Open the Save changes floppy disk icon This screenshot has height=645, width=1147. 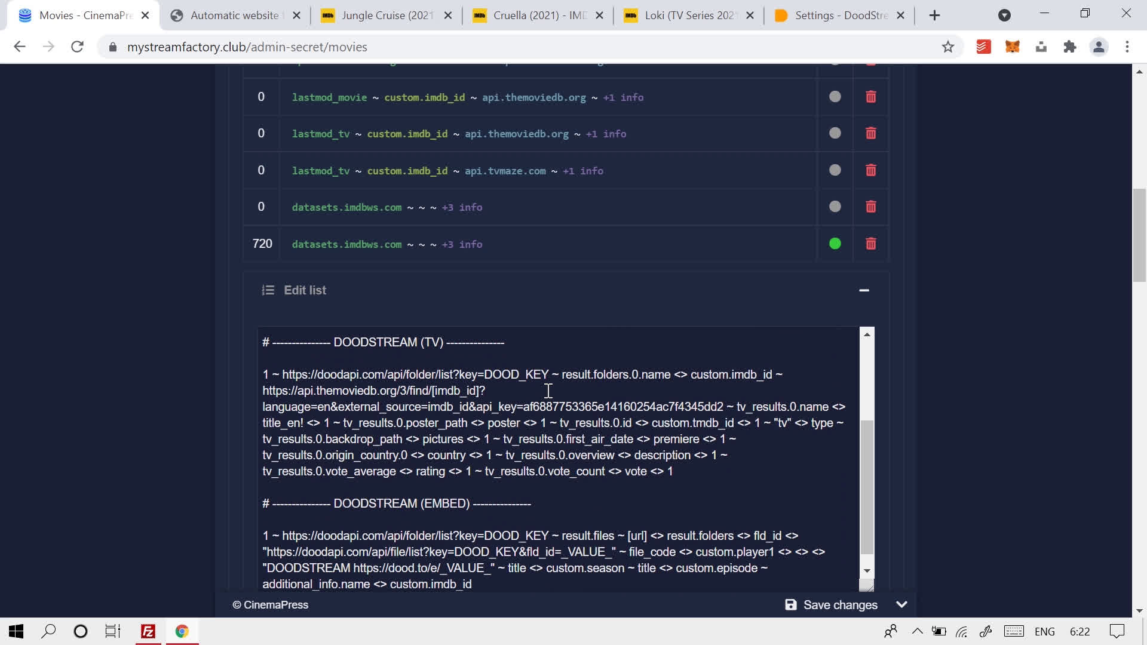point(790,604)
